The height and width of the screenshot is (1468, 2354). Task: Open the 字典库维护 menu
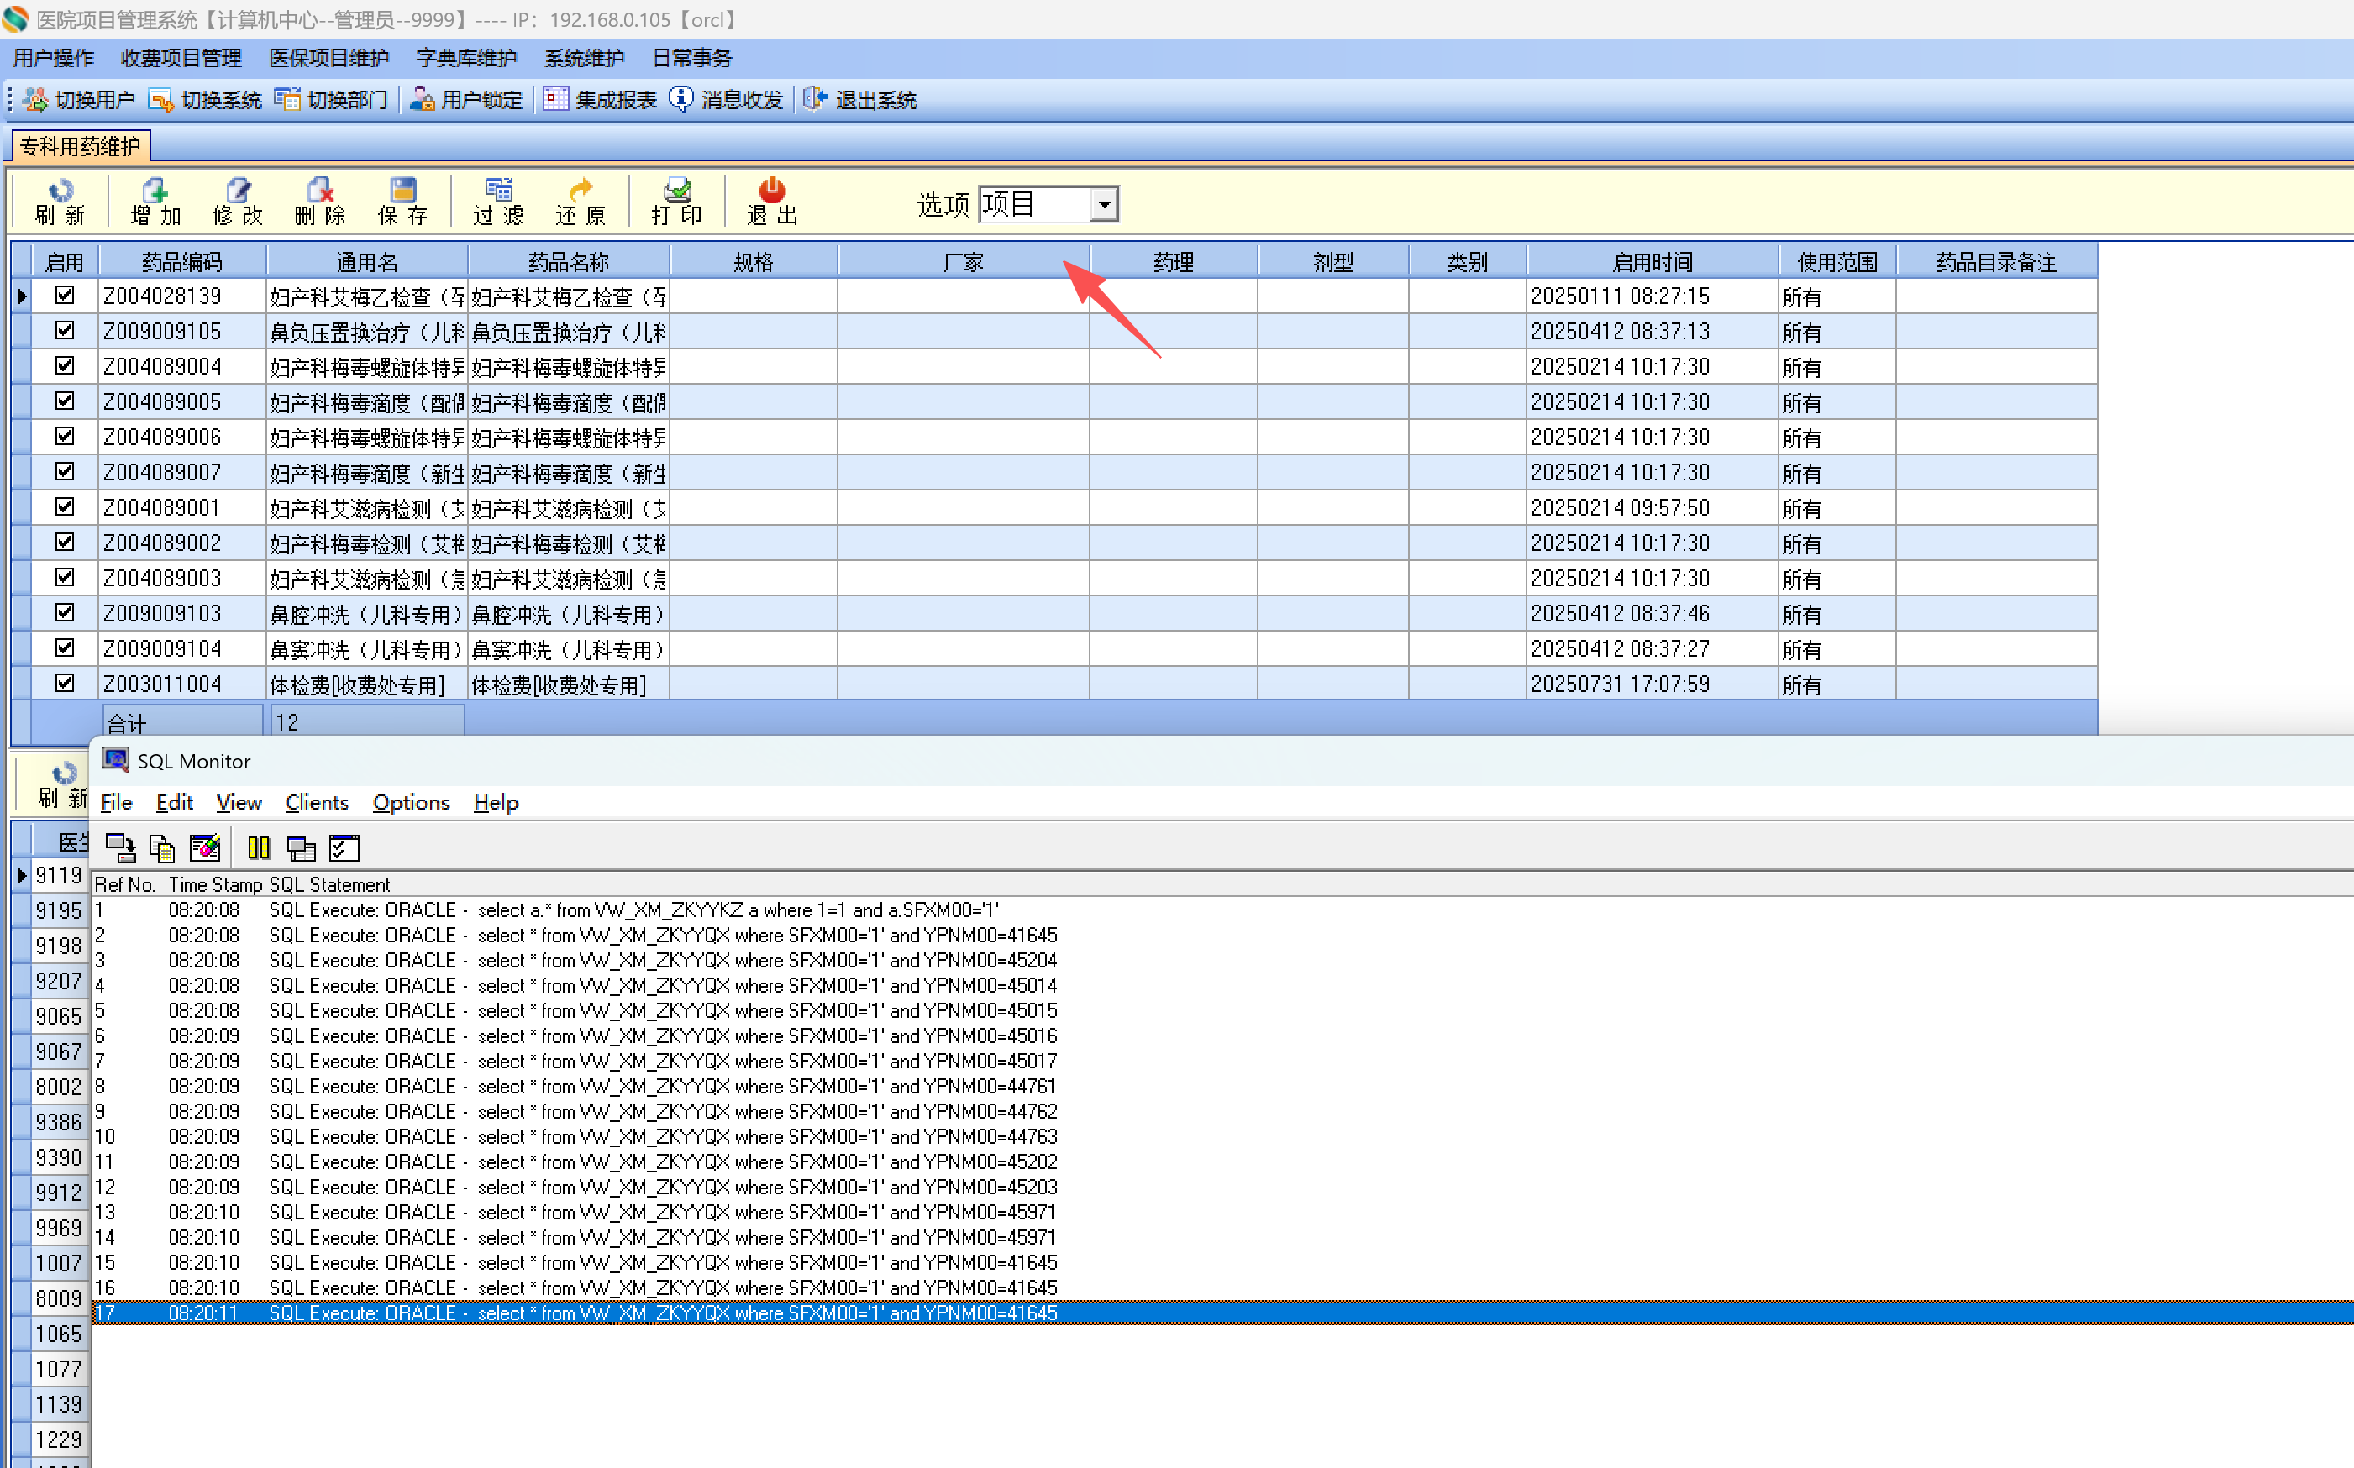pos(466,58)
